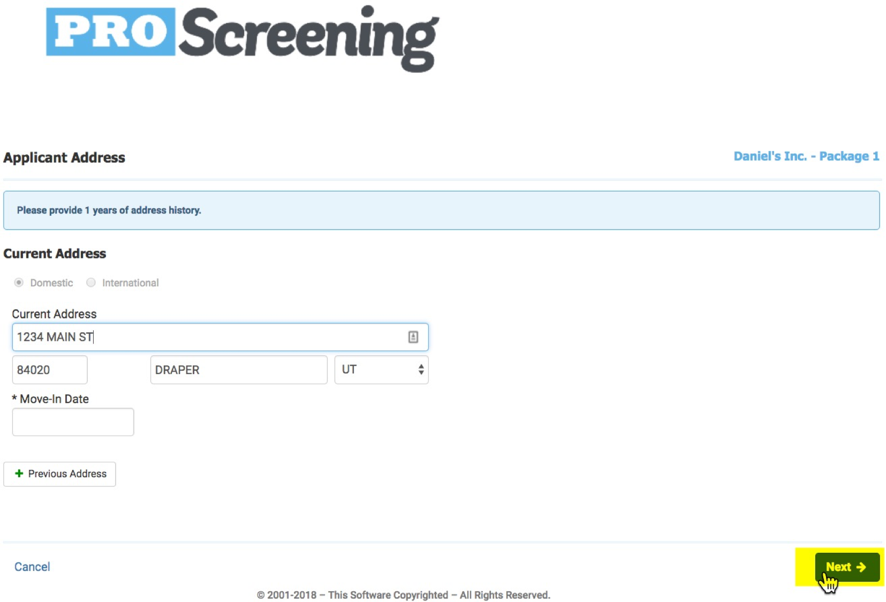The width and height of the screenshot is (886, 602).
Task: Choose the International radio option
Action: 91,283
